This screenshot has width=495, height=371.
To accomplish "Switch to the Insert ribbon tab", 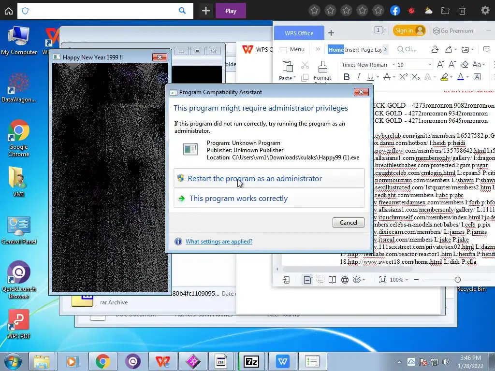I will tap(352, 50).
